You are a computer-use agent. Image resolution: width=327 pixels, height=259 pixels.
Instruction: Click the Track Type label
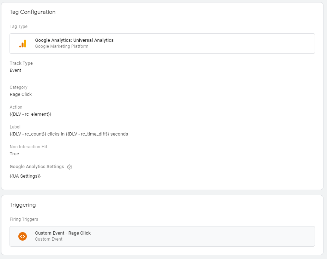[21, 63]
